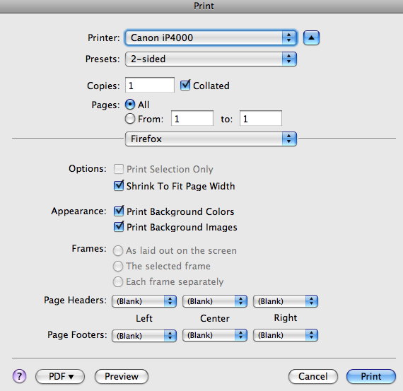Click the Preview button

tap(122, 377)
